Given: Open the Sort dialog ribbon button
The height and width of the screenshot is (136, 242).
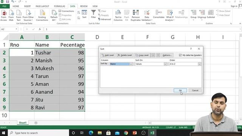Looking at the screenshot, I should [84, 14].
